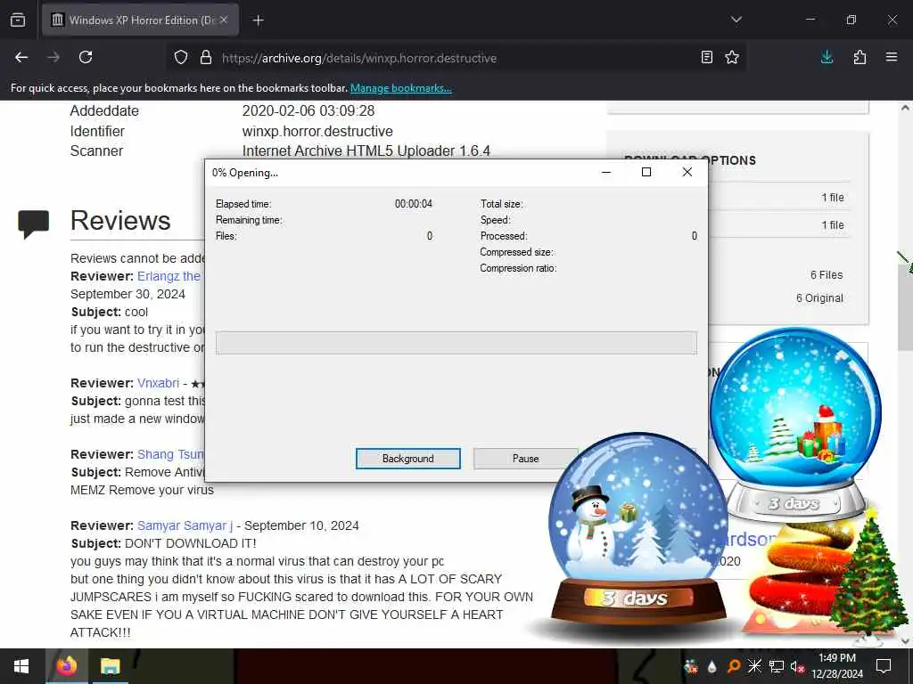Open the Firefox hamburger application menu
Image resolution: width=913 pixels, height=684 pixels.
pos(892,57)
